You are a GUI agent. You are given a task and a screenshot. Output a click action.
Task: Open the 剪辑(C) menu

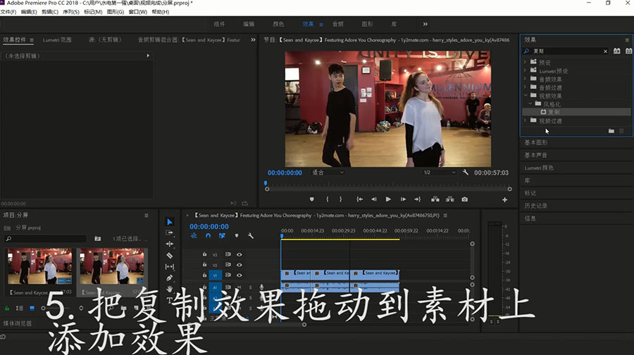tap(49, 12)
